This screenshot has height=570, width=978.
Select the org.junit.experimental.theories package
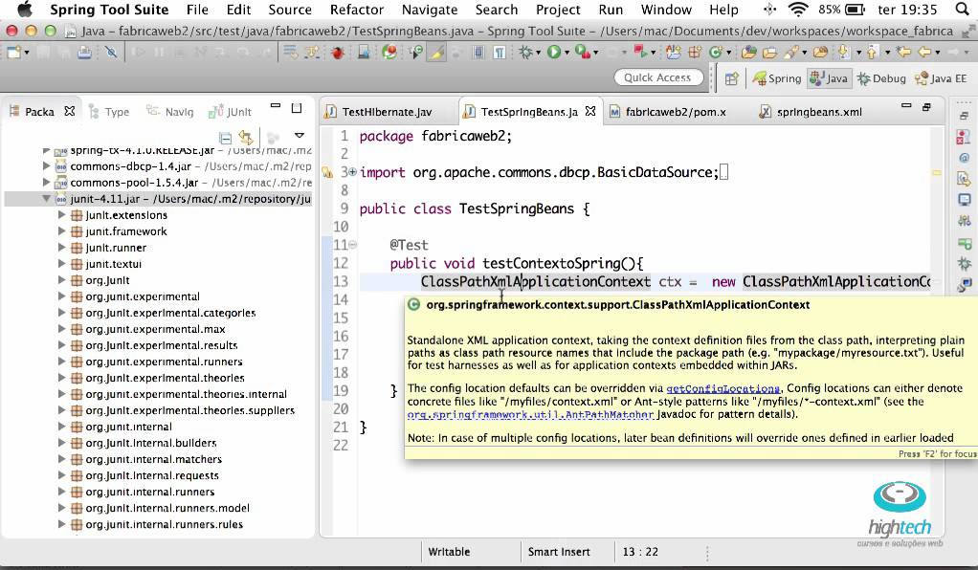(165, 378)
